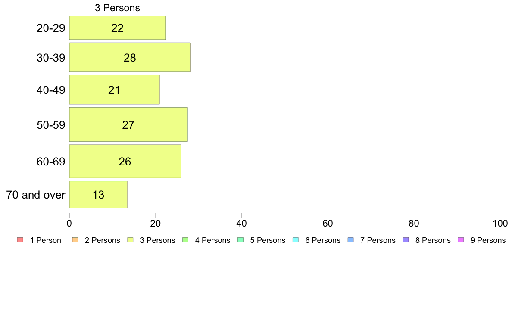The height and width of the screenshot is (317, 512).
Task: Click the 5 Persons legend swatch
Action: (x=240, y=240)
